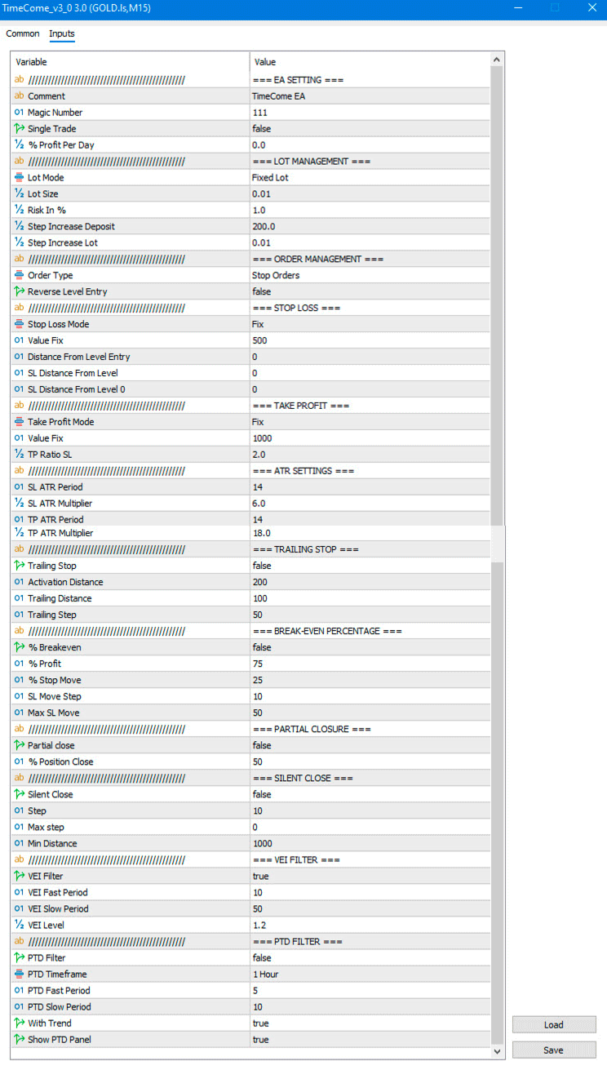Viewport: 607px width, 1070px height.
Task: Click the Order Type enum icon
Action: pos(19,276)
